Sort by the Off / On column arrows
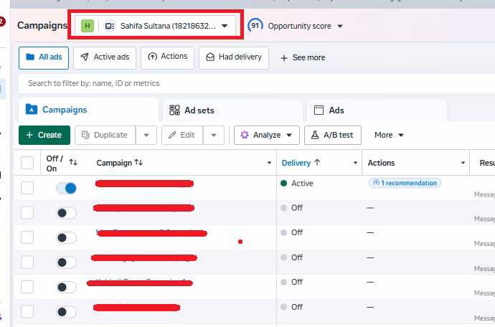The width and height of the screenshot is (495, 327). point(73,162)
